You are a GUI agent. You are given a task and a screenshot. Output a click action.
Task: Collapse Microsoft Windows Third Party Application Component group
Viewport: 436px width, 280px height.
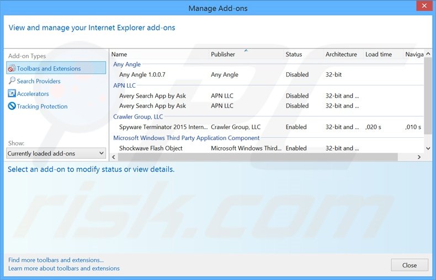tap(187, 138)
